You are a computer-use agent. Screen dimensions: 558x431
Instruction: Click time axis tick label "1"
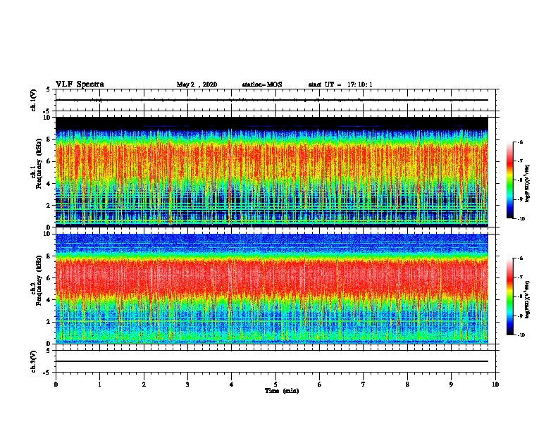[x=99, y=385]
